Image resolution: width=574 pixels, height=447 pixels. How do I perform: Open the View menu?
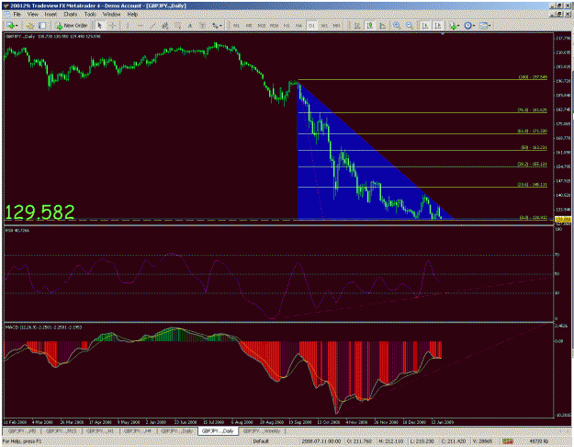pos(33,15)
